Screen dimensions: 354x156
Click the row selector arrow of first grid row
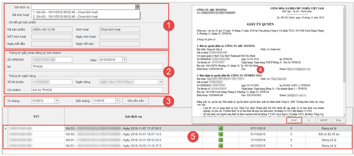tap(5, 129)
